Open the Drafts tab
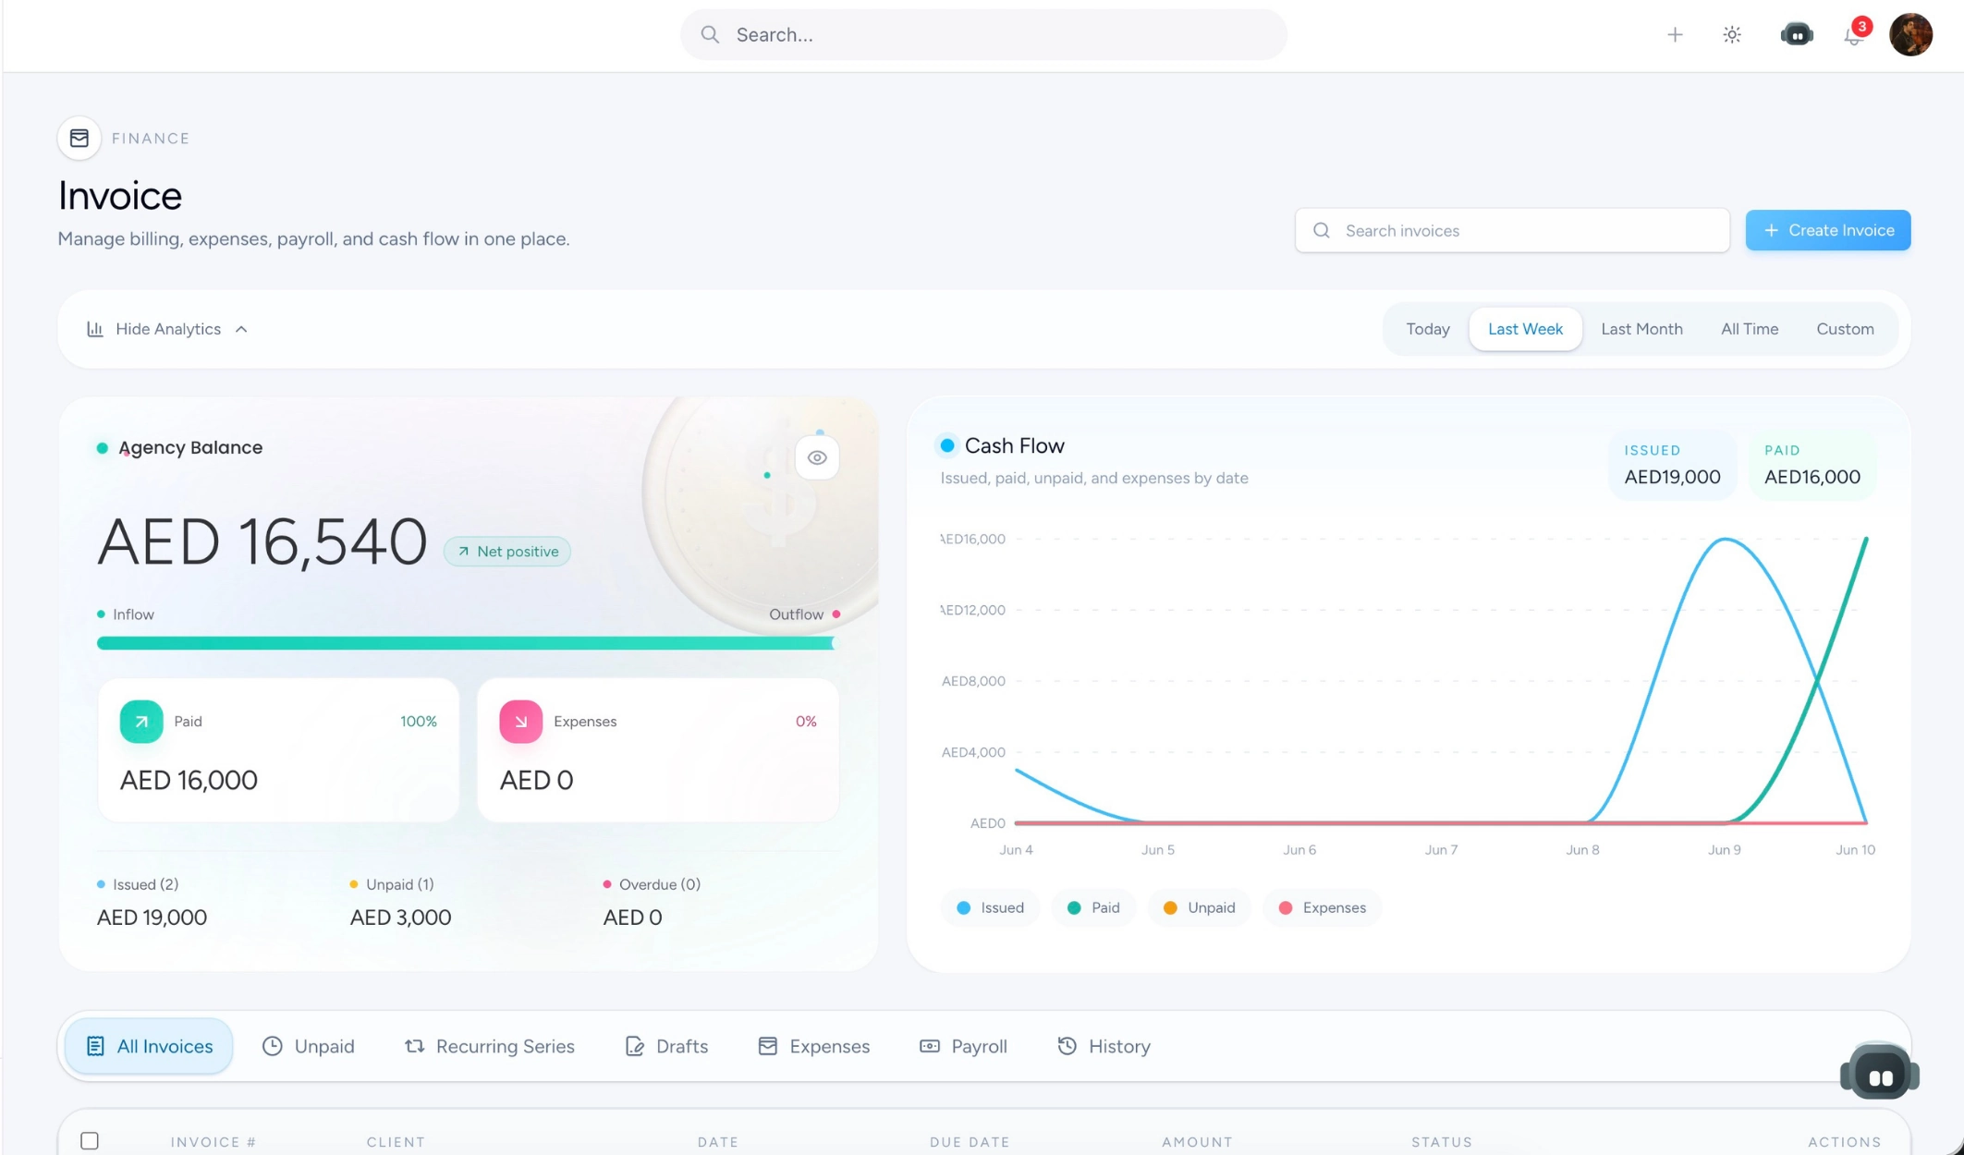This screenshot has width=1964, height=1155. pos(666,1046)
